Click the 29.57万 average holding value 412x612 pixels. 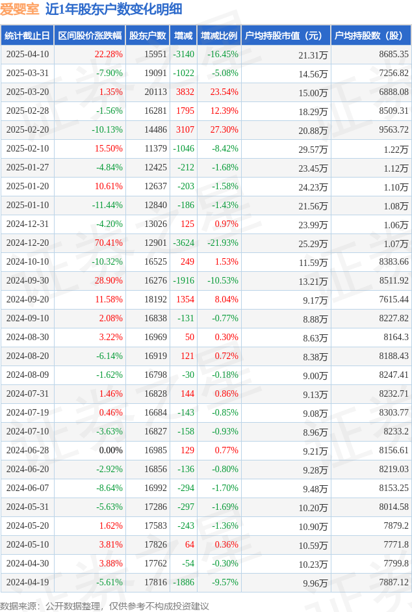[x=313, y=150]
